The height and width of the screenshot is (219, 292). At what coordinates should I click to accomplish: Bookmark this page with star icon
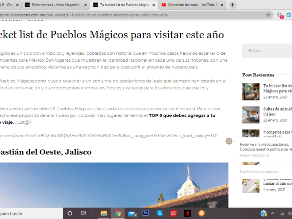coord(268,15)
